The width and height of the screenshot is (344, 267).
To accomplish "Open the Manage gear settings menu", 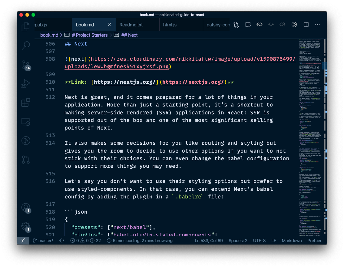I will (26, 227).
